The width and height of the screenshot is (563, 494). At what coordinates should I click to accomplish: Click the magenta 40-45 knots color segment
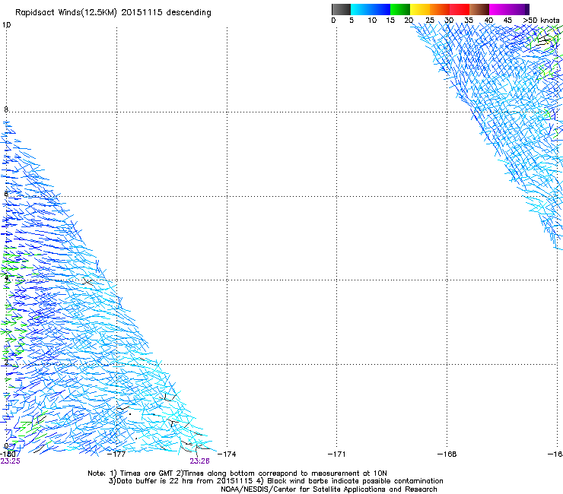pyautogui.click(x=499, y=9)
